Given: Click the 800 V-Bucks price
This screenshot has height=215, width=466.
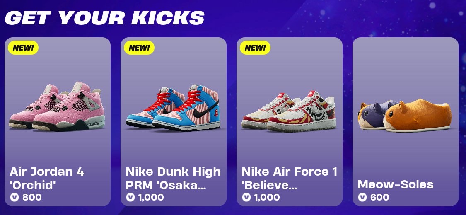Looking at the screenshot, I should (32, 197).
